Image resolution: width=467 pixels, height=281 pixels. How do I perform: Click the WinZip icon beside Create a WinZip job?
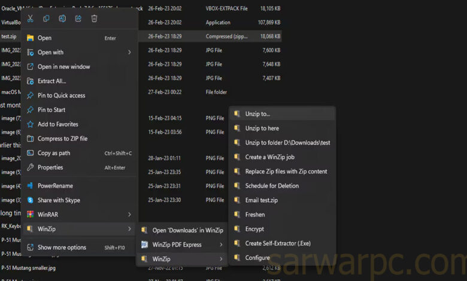[237, 157]
